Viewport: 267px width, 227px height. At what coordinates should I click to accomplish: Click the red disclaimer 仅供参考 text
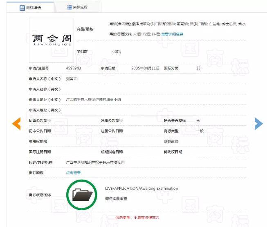(x=137, y=217)
